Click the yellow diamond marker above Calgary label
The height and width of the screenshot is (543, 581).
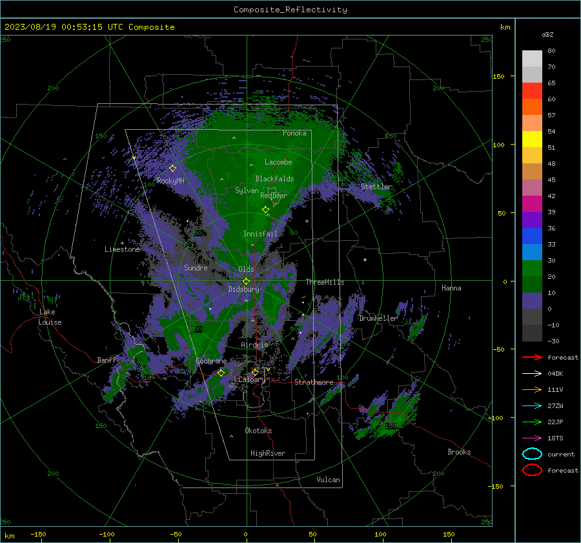[255, 372]
